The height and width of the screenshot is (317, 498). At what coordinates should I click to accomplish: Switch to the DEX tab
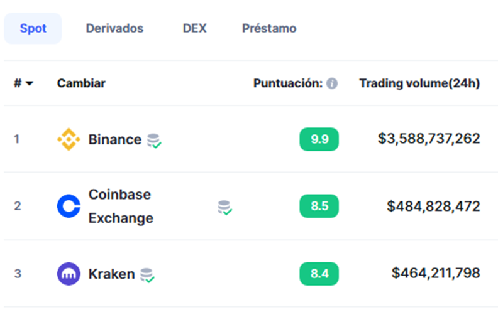tap(195, 28)
